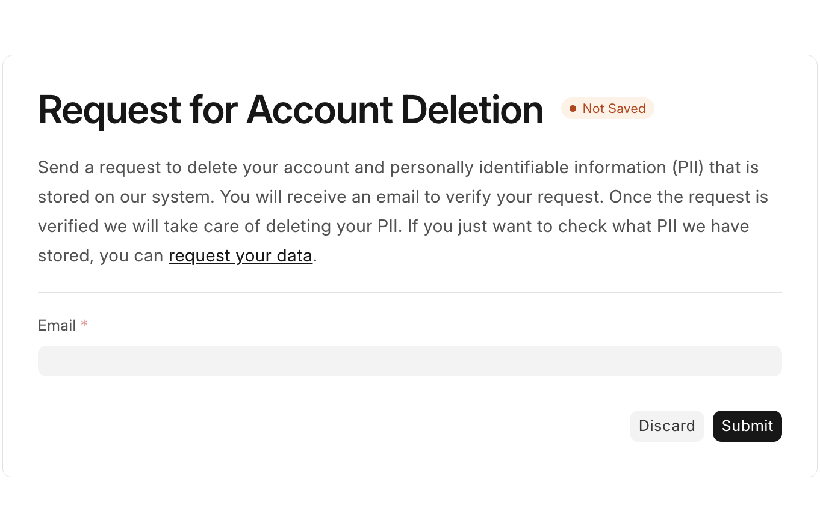Open the "request your data" link
The width and height of the screenshot is (820, 532).
point(240,256)
